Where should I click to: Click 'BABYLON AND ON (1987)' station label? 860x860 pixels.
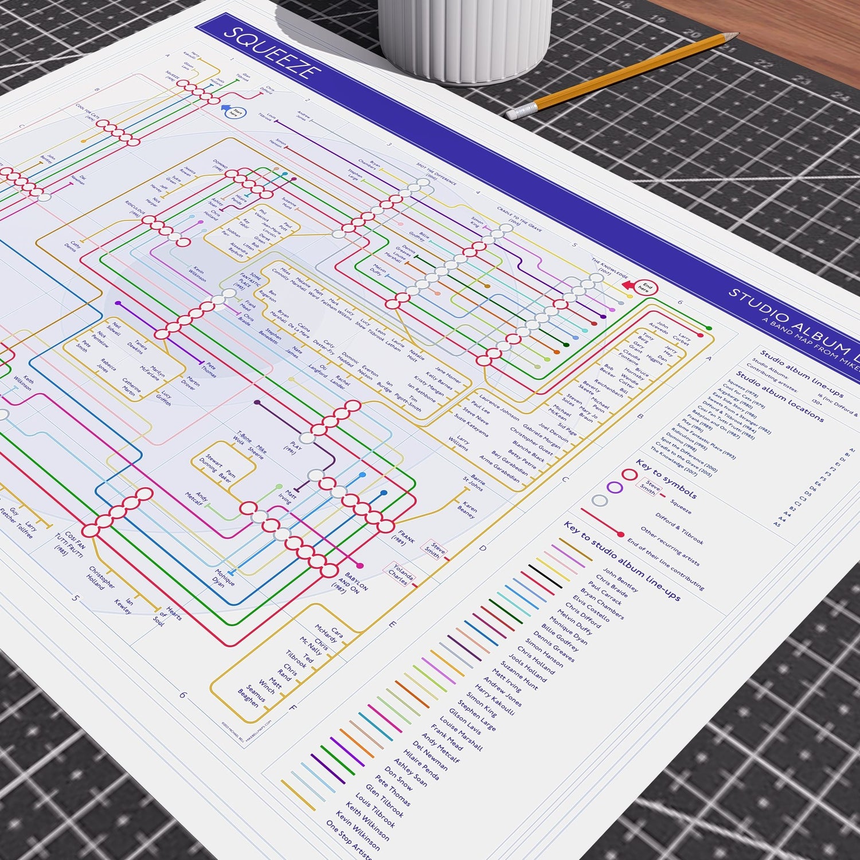(x=349, y=584)
